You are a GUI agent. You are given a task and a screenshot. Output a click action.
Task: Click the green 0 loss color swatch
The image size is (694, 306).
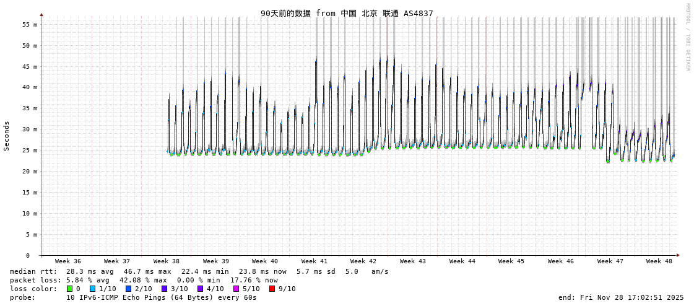pos(70,289)
